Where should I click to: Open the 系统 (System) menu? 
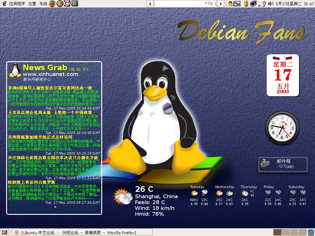click(x=43, y=4)
